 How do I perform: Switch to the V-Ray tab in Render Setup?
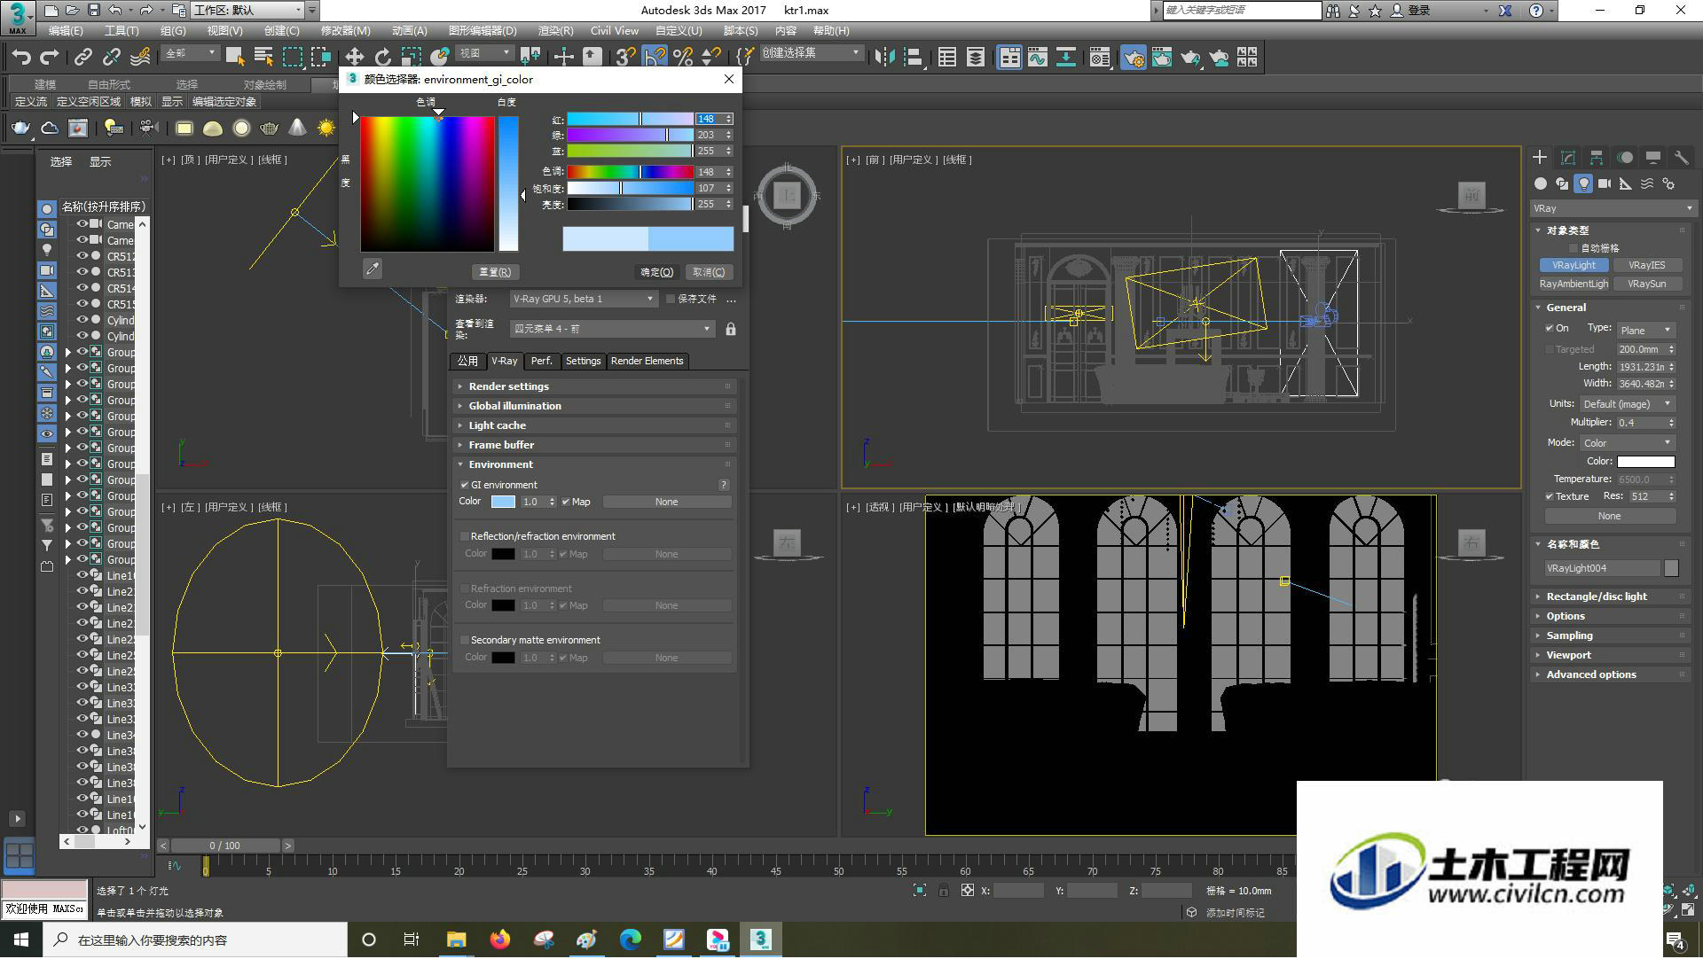(x=504, y=361)
